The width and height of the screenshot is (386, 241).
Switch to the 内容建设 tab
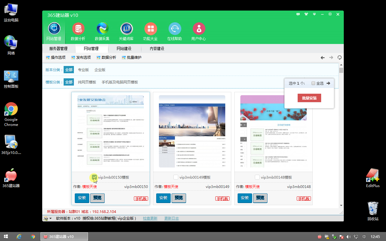157,49
